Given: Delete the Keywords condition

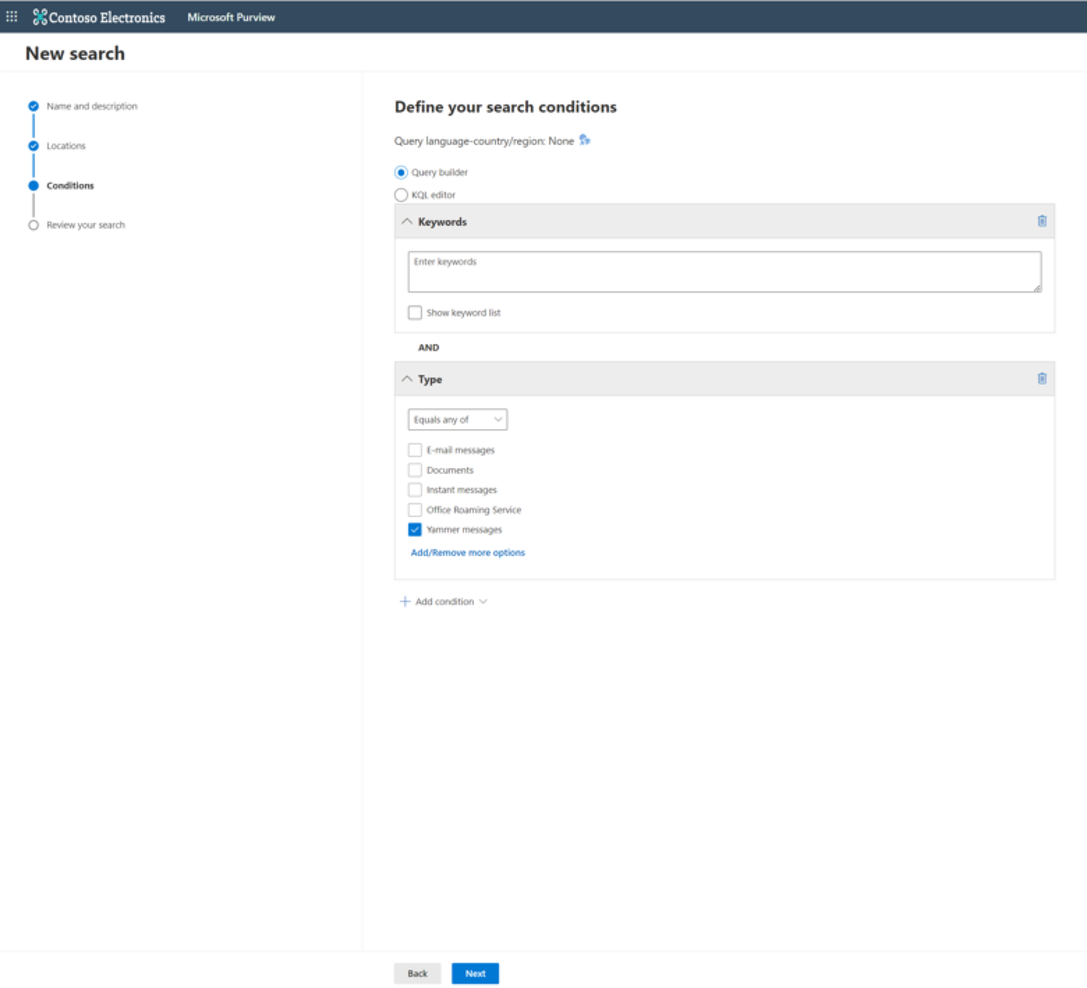Looking at the screenshot, I should [1041, 221].
